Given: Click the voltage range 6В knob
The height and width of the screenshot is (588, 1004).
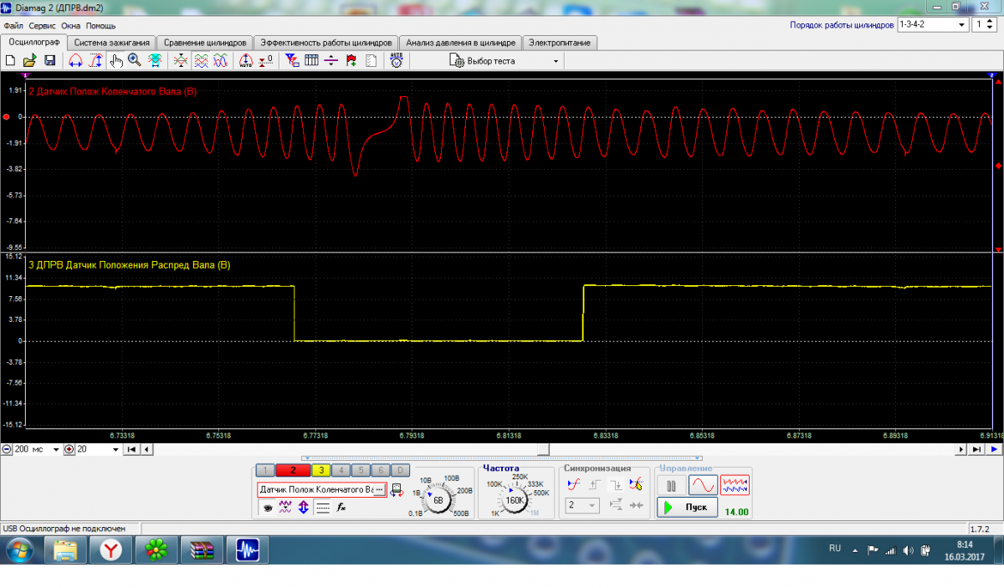Looking at the screenshot, I should click(x=438, y=499).
